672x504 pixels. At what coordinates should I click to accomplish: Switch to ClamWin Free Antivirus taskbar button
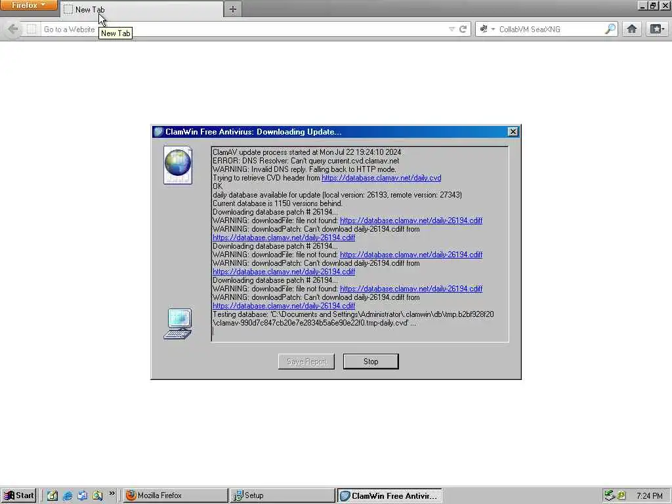pyautogui.click(x=389, y=495)
